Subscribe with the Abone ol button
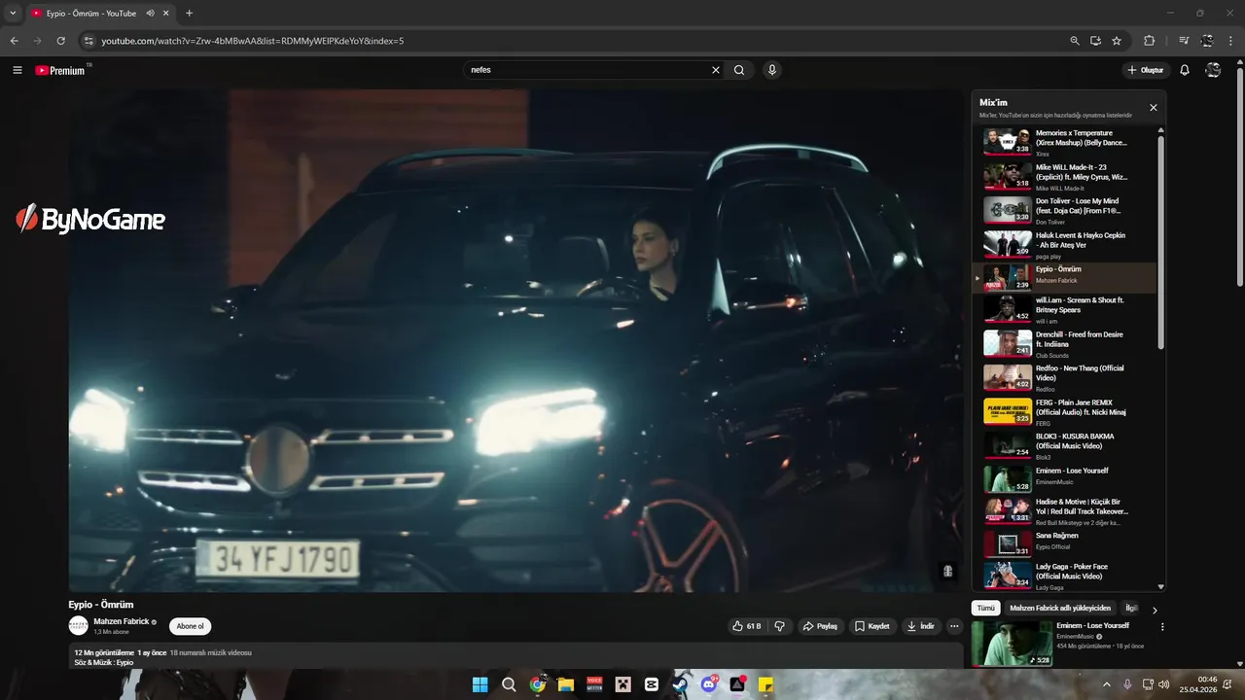 pyautogui.click(x=190, y=626)
